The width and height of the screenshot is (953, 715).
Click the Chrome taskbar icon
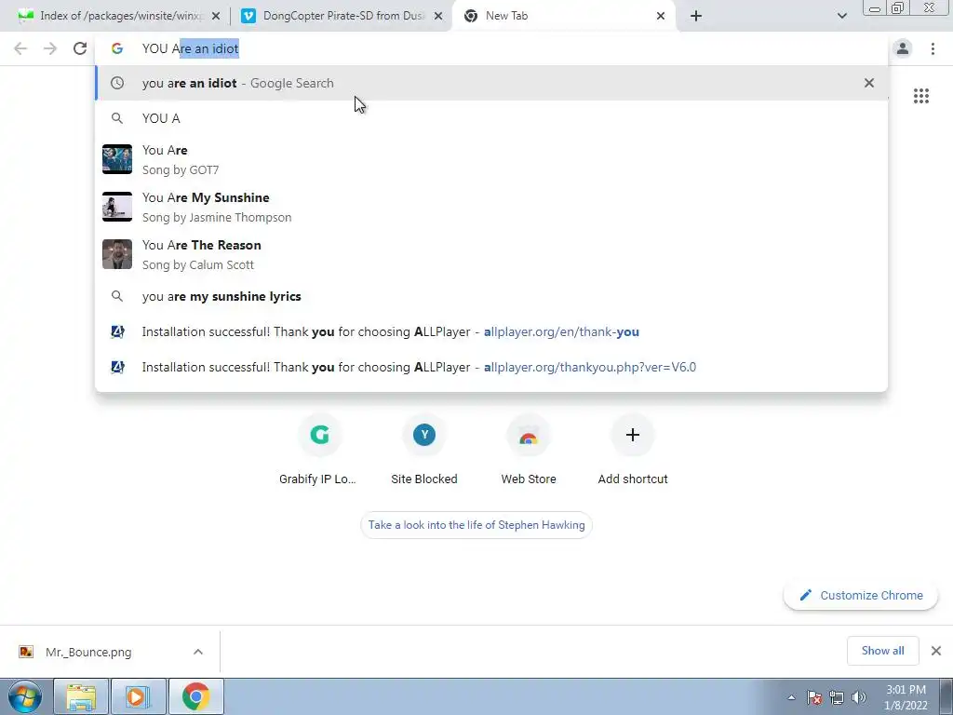click(x=195, y=696)
